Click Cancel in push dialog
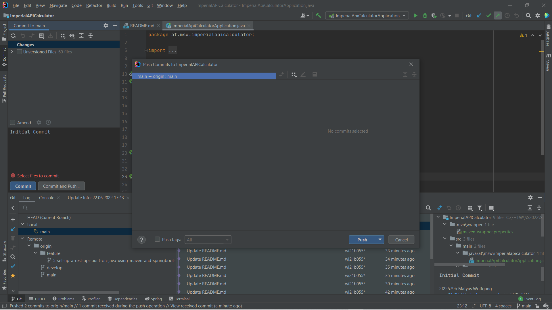This screenshot has height=310, width=552. [401, 240]
